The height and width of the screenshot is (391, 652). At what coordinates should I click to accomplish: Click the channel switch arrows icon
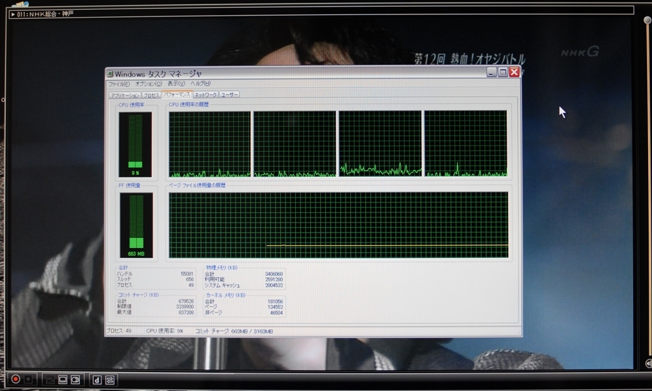[109, 379]
